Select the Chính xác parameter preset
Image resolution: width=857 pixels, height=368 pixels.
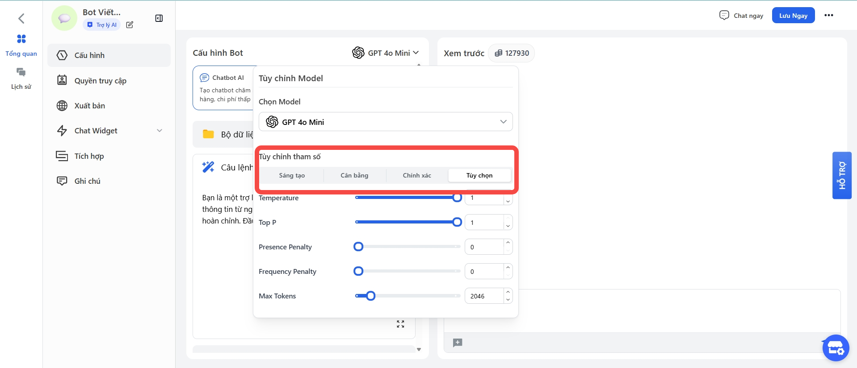[417, 175]
